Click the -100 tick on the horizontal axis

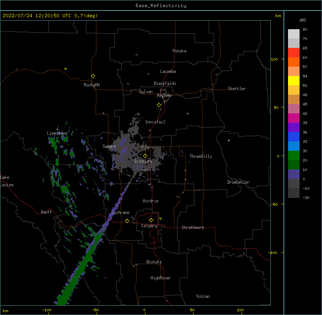(47, 310)
